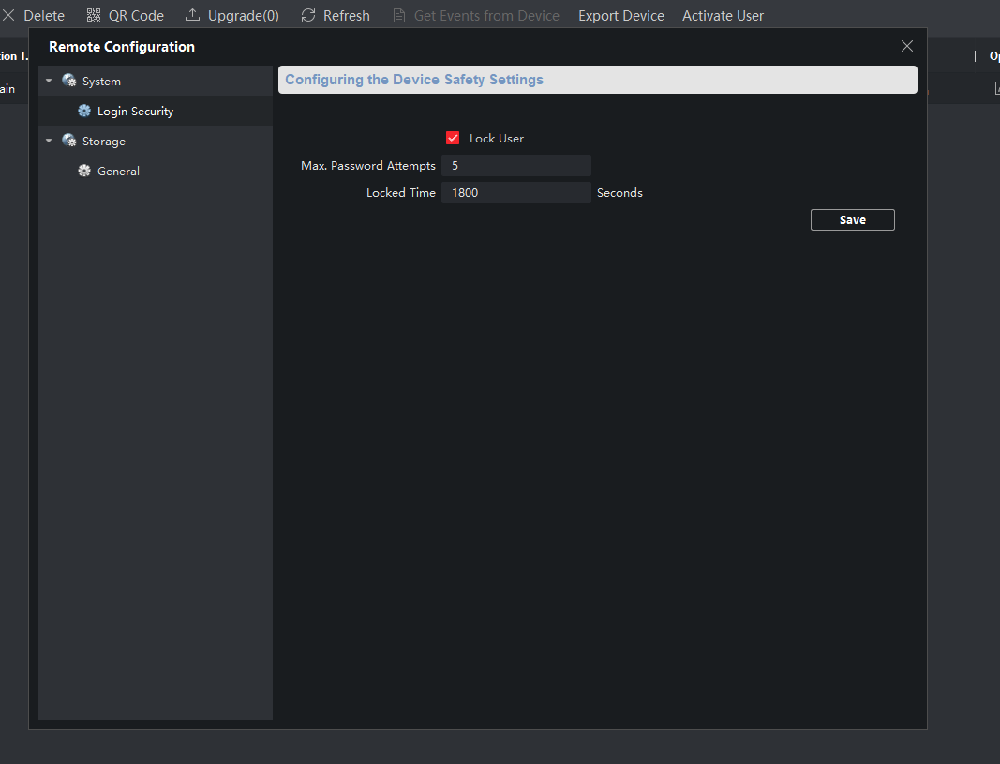
Task: Open General under Storage
Action: (x=118, y=172)
